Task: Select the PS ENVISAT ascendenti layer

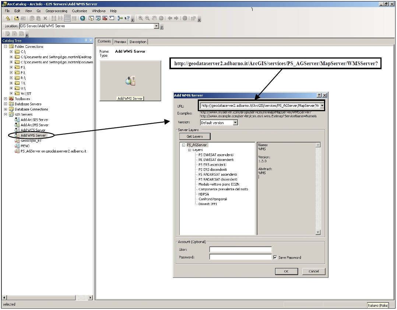Action: click(216, 155)
